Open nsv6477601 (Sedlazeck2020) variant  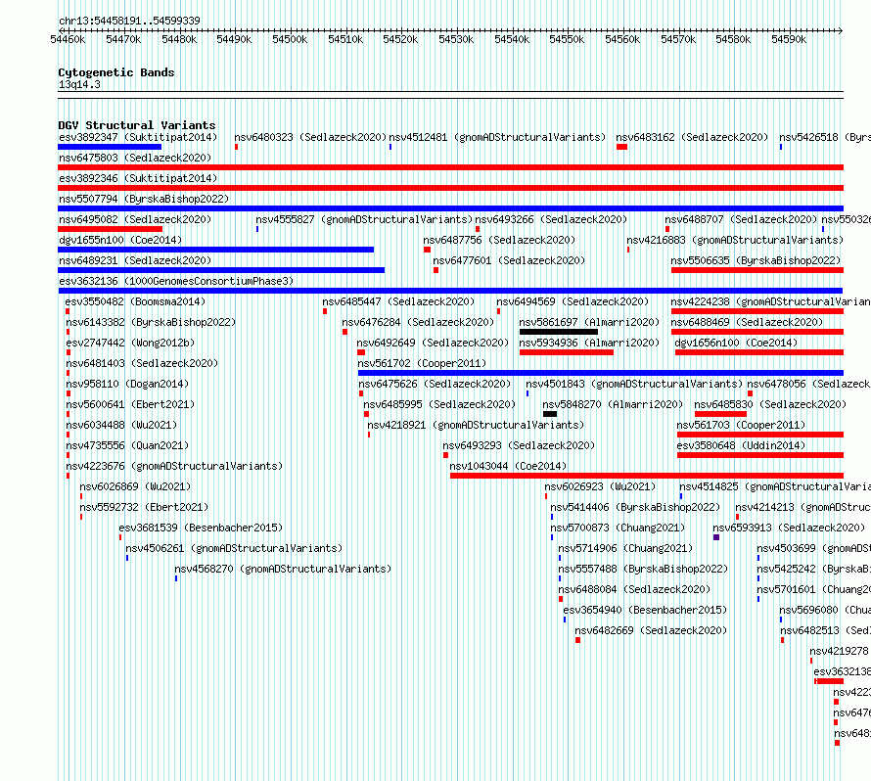pos(509,260)
